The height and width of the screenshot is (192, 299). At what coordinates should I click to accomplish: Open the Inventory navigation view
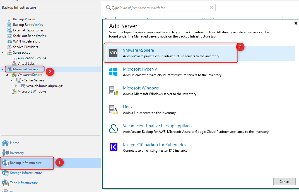17,153
